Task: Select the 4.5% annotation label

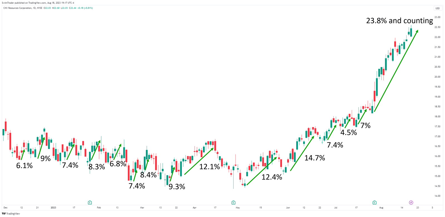Action: coord(348,133)
